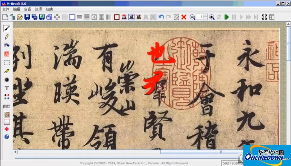The height and width of the screenshot is (166, 291).
Task: Click the double floppy save-as icon
Action: click(x=34, y=17)
